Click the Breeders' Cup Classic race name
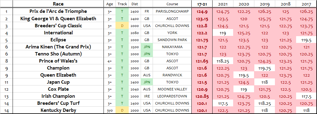 [58, 26]
